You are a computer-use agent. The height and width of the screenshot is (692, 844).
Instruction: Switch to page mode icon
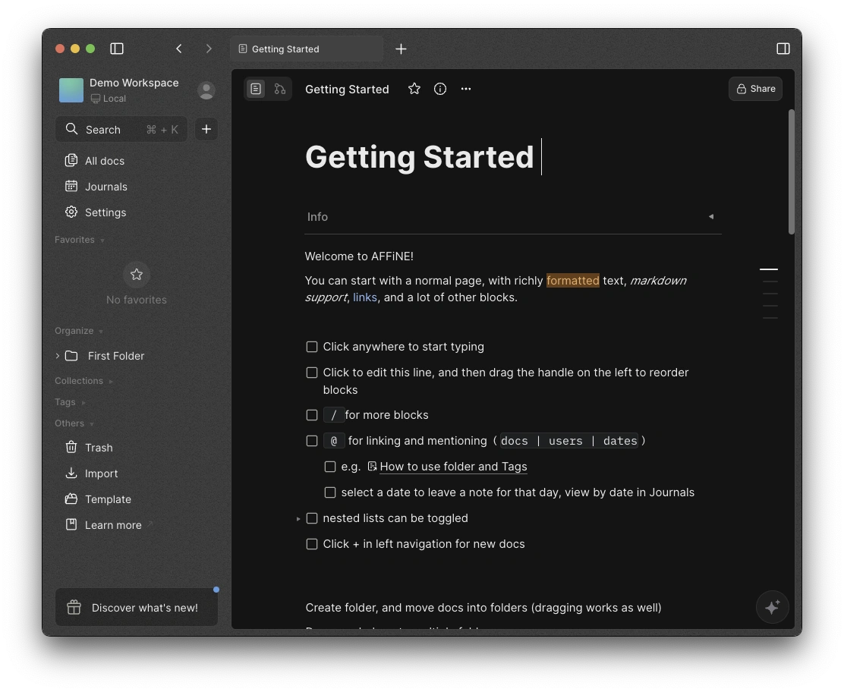pos(257,89)
